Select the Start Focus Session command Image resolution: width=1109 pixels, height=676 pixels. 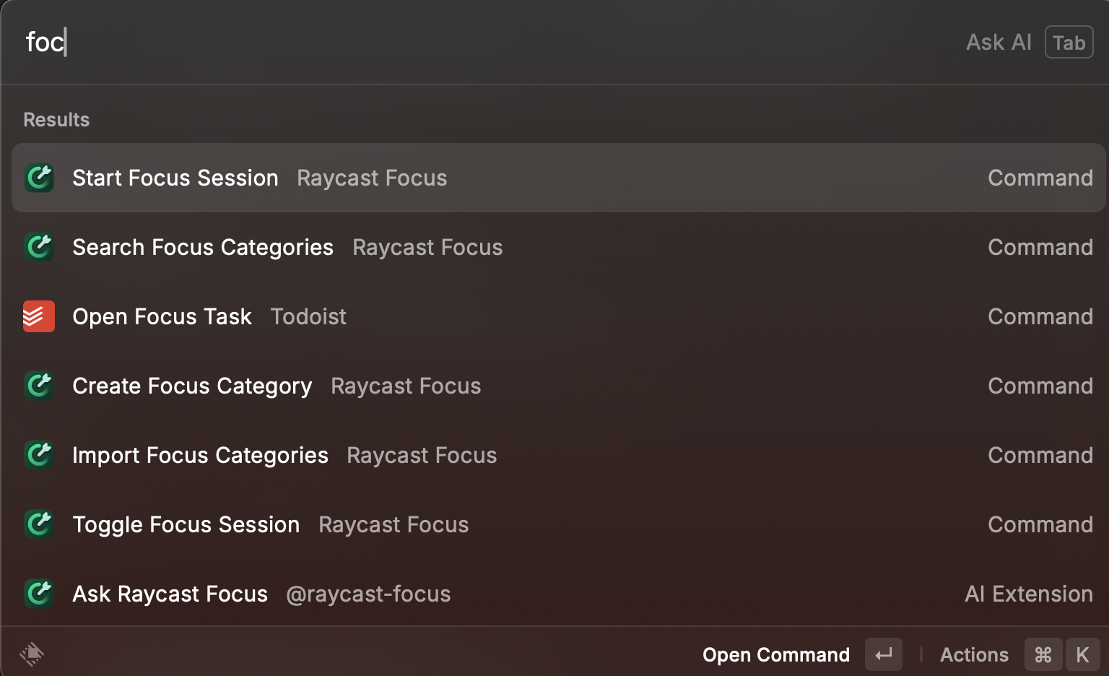click(175, 178)
